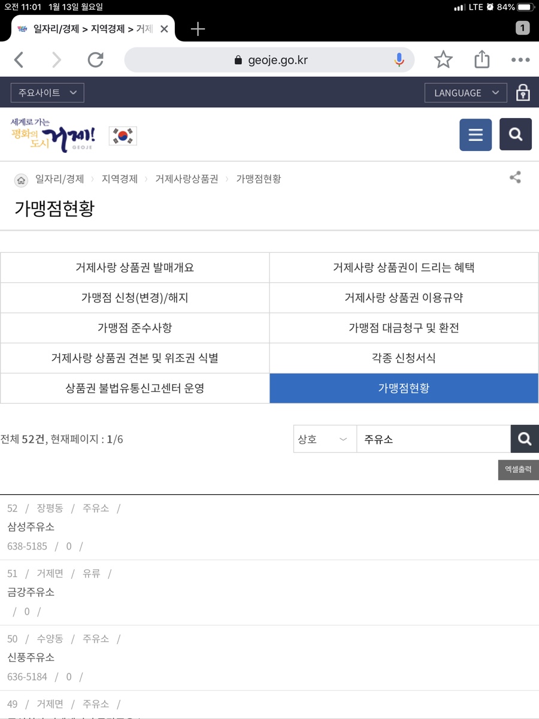
Task: Click 일자리/경제 breadcrumb link
Action: 60,179
